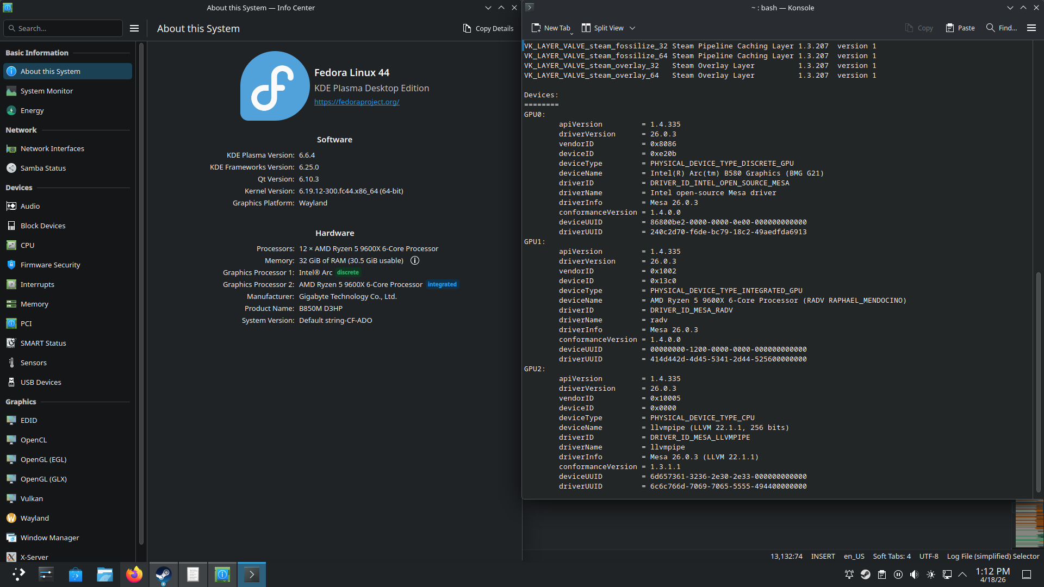
Task: Open Firmware Security in sidebar
Action: (50, 265)
